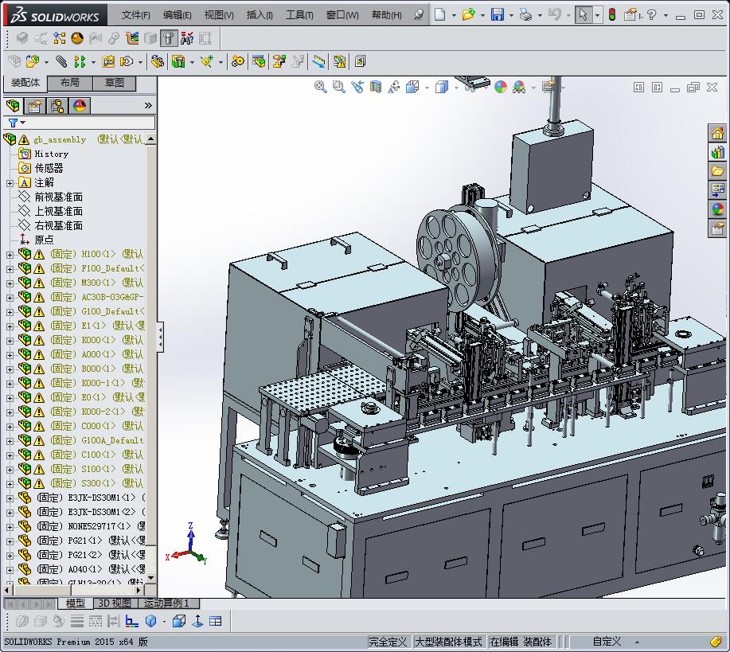Open the Design Library icon in task pane

[717, 152]
